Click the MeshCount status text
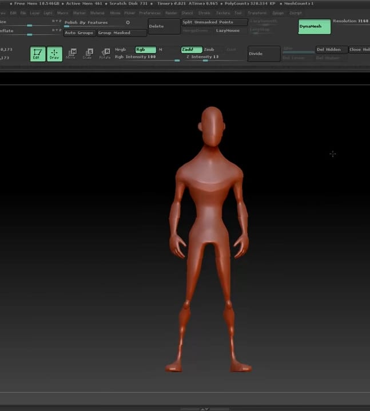The image size is (370, 411). (x=299, y=3)
